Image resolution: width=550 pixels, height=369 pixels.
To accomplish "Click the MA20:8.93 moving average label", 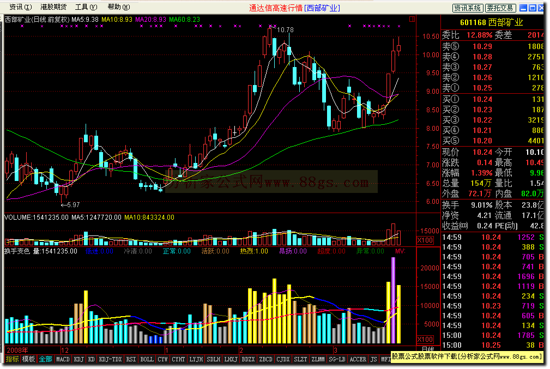I will (x=150, y=20).
